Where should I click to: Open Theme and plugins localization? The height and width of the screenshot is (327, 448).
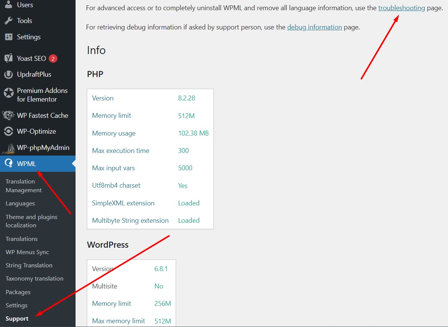click(x=31, y=221)
